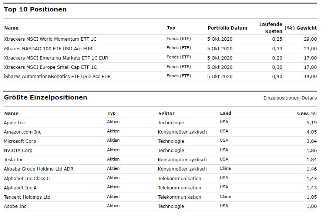Select Xtrackers MSCI Emerging Markets ETF 1C EUR
The height and width of the screenshot is (219, 323).
click(x=56, y=58)
